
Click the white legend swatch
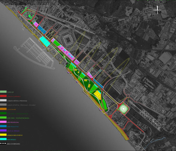click(3, 100)
